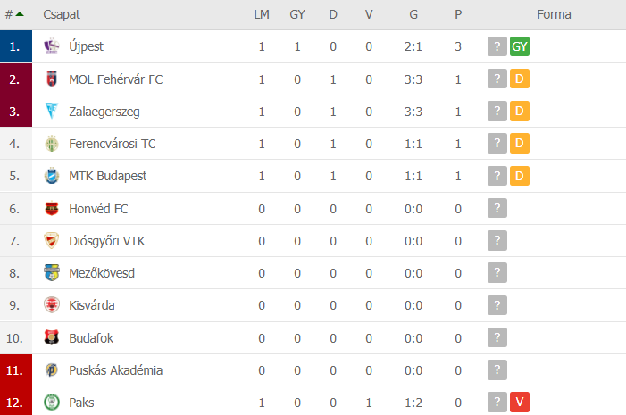Image resolution: width=626 pixels, height=415 pixels.
Task: Sort by the LM matches column header
Action: [262, 15]
